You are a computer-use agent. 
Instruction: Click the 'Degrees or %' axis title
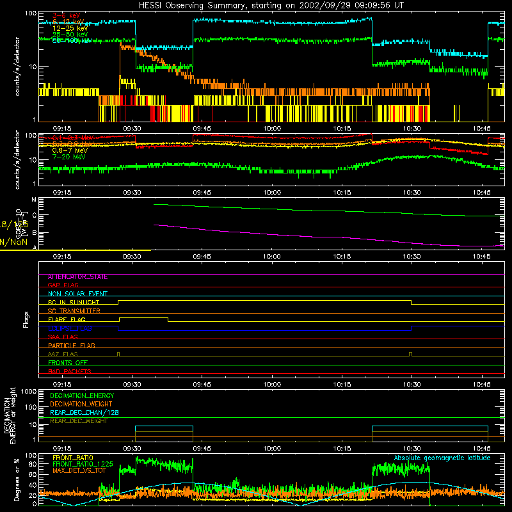pyautogui.click(x=17, y=479)
